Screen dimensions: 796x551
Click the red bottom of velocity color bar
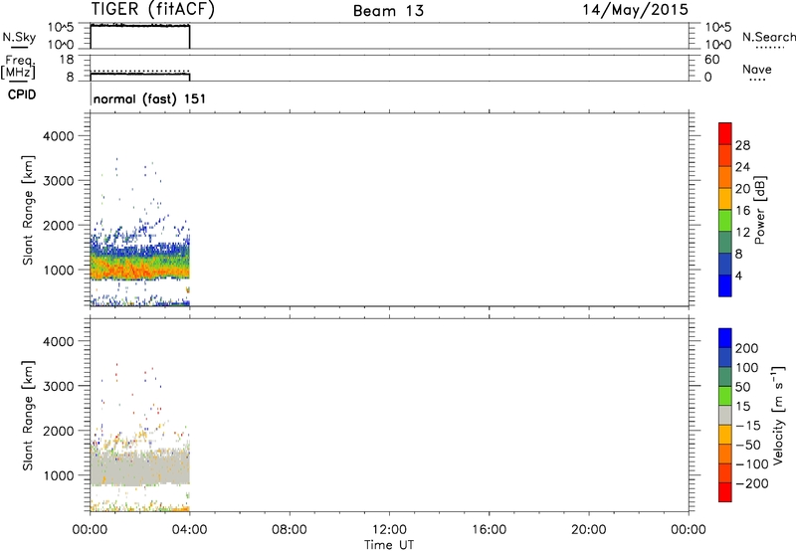point(725,492)
